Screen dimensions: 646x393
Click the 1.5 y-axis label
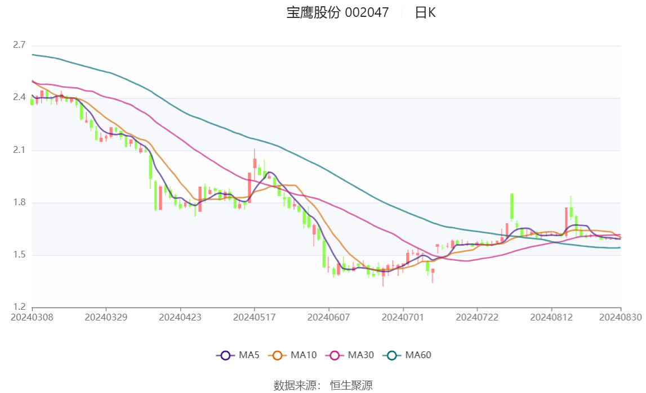(x=19, y=255)
